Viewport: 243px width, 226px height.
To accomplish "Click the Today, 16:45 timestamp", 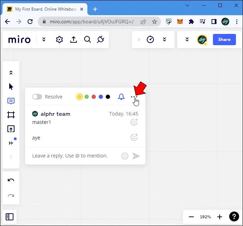I will tap(123, 114).
